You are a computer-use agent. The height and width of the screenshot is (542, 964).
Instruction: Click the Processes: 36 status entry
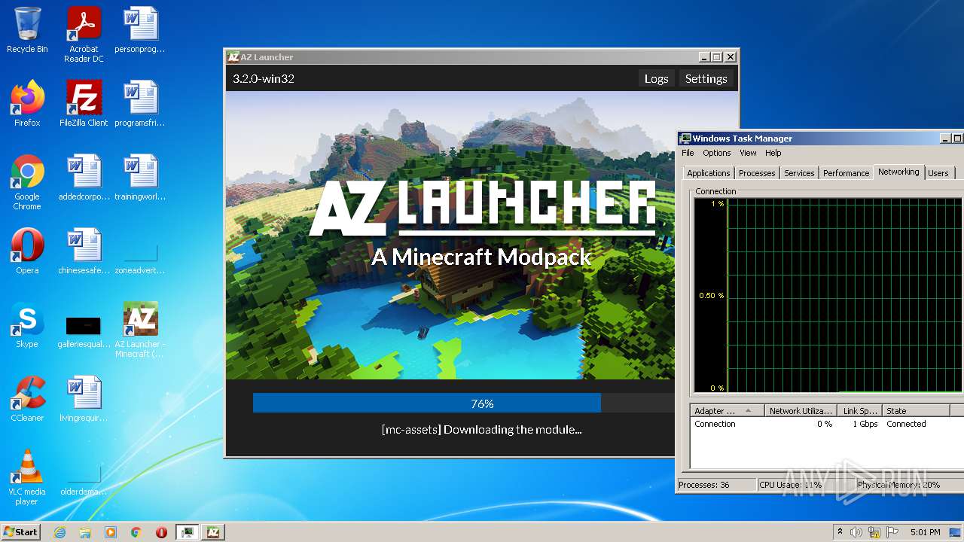point(704,485)
